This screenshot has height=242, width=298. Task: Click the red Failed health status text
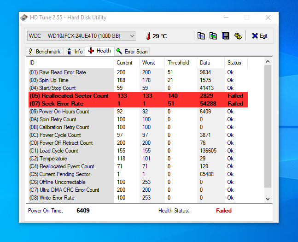pos(224,211)
